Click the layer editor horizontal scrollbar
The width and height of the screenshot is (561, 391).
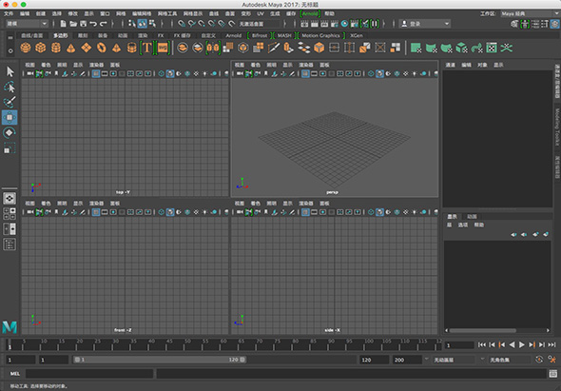click(482, 330)
